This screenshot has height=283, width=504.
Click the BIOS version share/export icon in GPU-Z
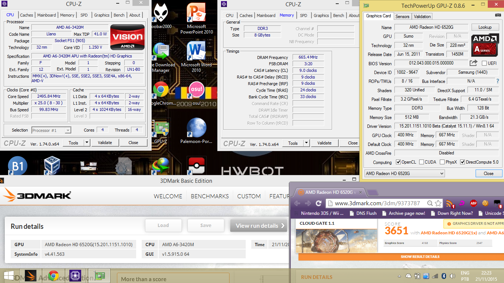tap(473, 63)
